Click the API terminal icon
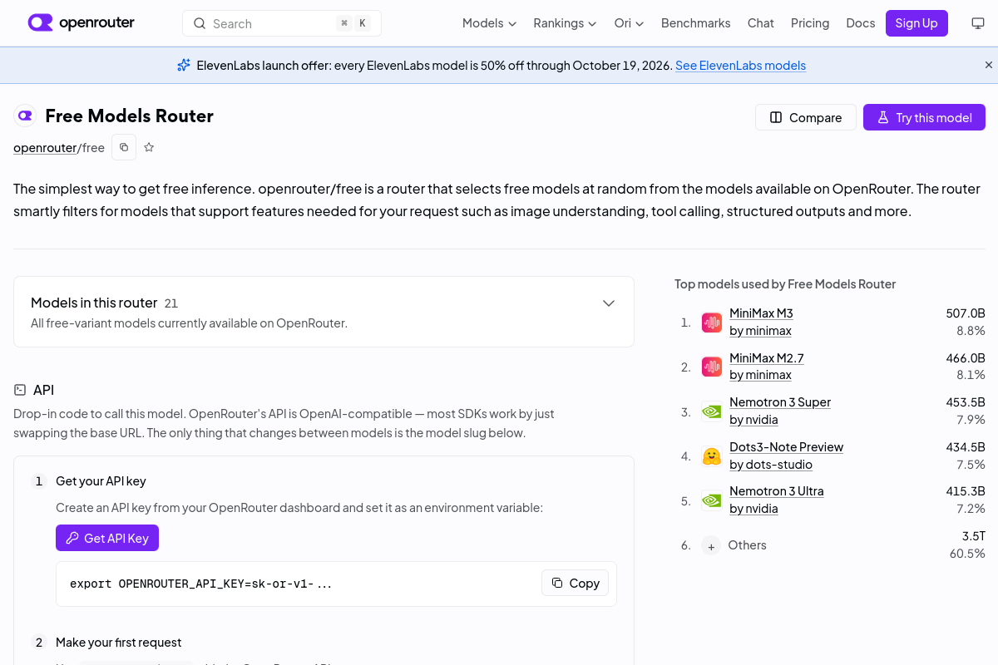Image resolution: width=998 pixels, height=665 pixels. click(20, 390)
